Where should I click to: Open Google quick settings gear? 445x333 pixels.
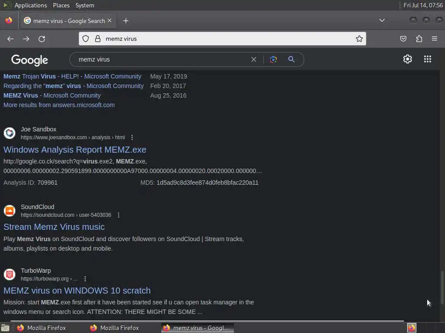coord(408,59)
